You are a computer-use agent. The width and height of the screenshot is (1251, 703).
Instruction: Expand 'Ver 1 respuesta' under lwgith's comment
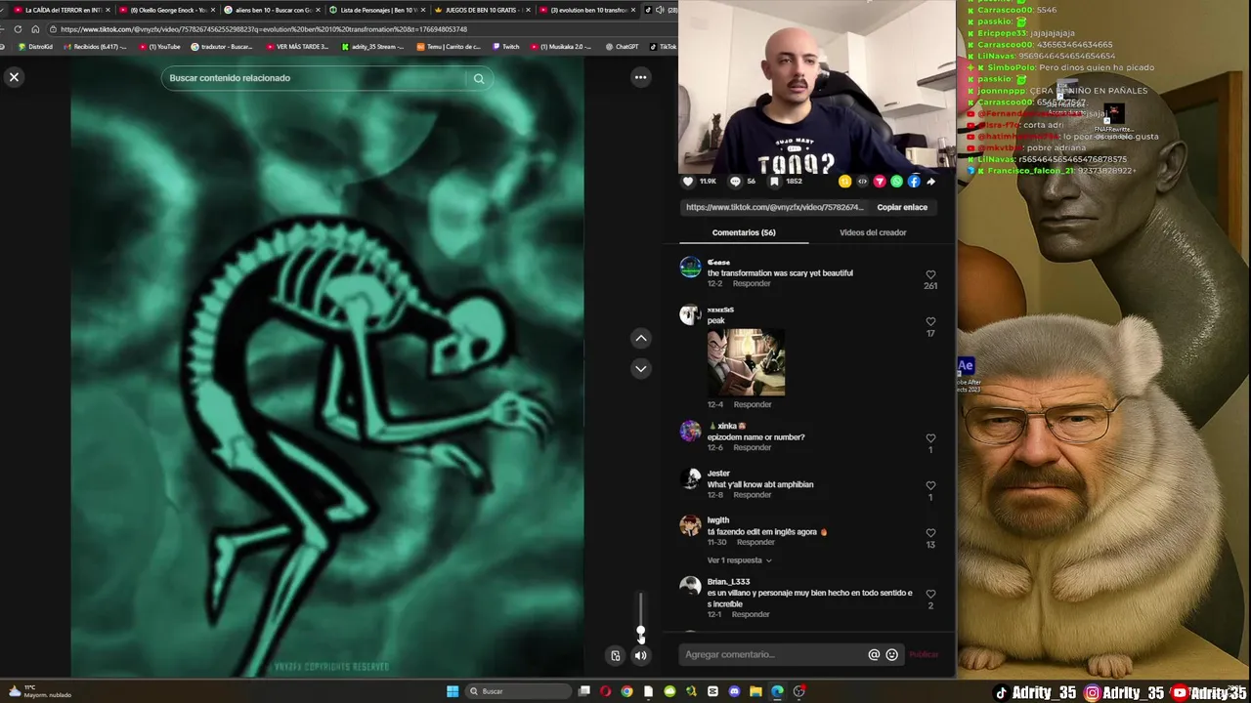[739, 560]
